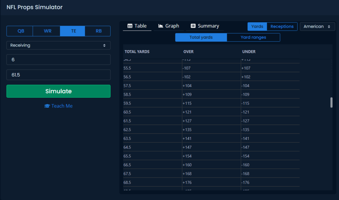This screenshot has height=200, width=339.
Task: Click the 66.5 total yards cell
Action: pos(153,165)
